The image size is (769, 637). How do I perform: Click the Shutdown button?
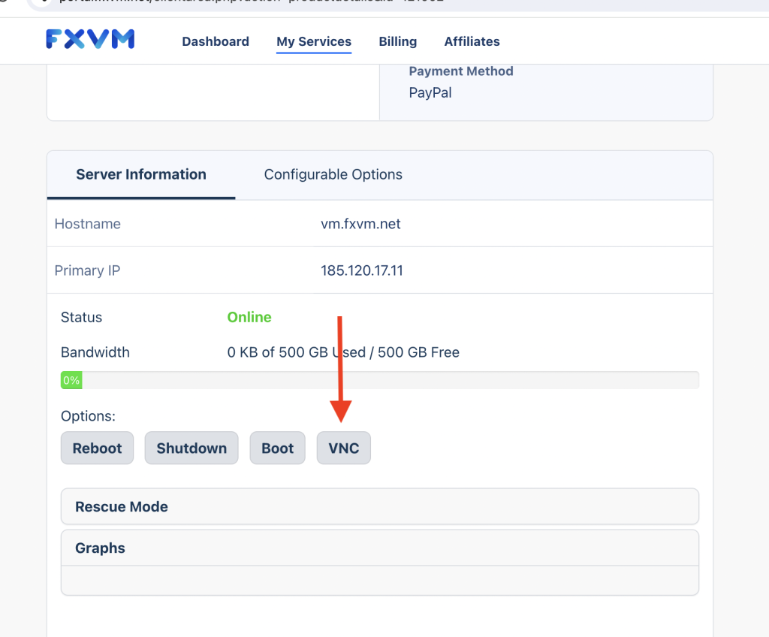(191, 448)
